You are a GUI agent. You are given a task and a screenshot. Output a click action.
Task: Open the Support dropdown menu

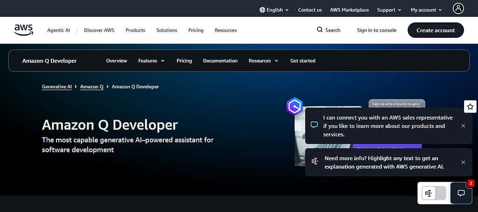tap(389, 10)
